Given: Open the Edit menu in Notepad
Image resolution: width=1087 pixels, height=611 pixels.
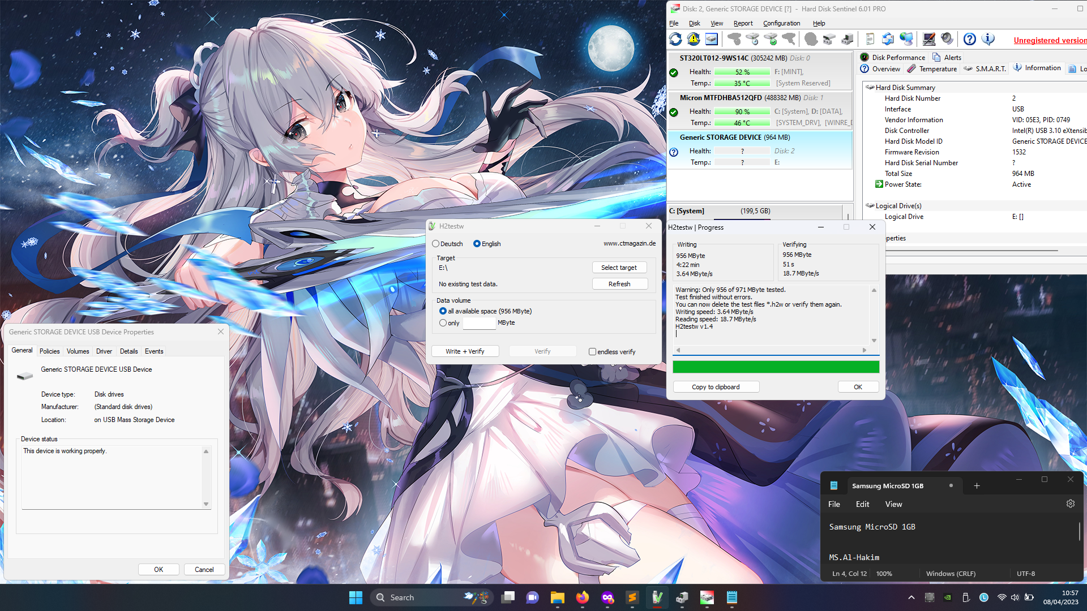Looking at the screenshot, I should coord(862,504).
